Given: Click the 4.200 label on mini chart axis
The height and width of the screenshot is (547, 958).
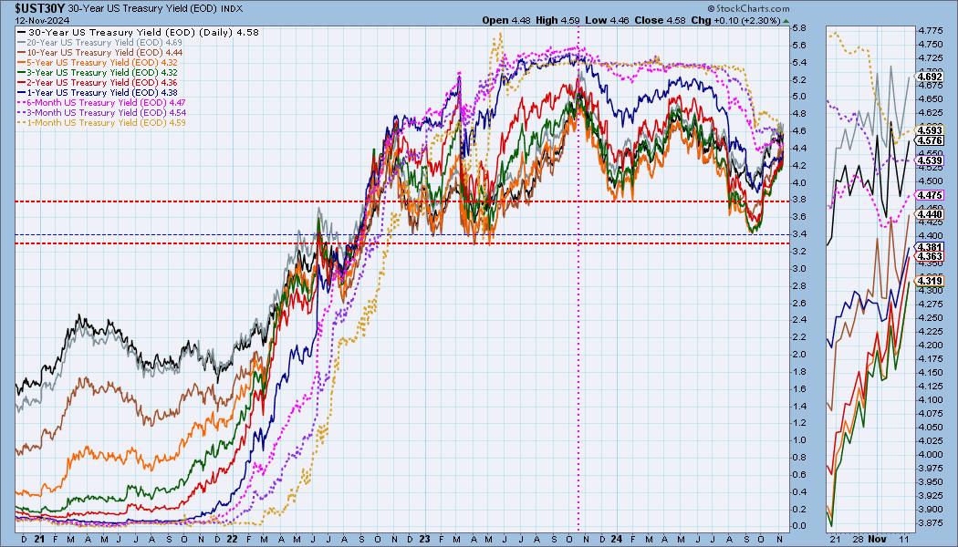Looking at the screenshot, I should (x=929, y=345).
